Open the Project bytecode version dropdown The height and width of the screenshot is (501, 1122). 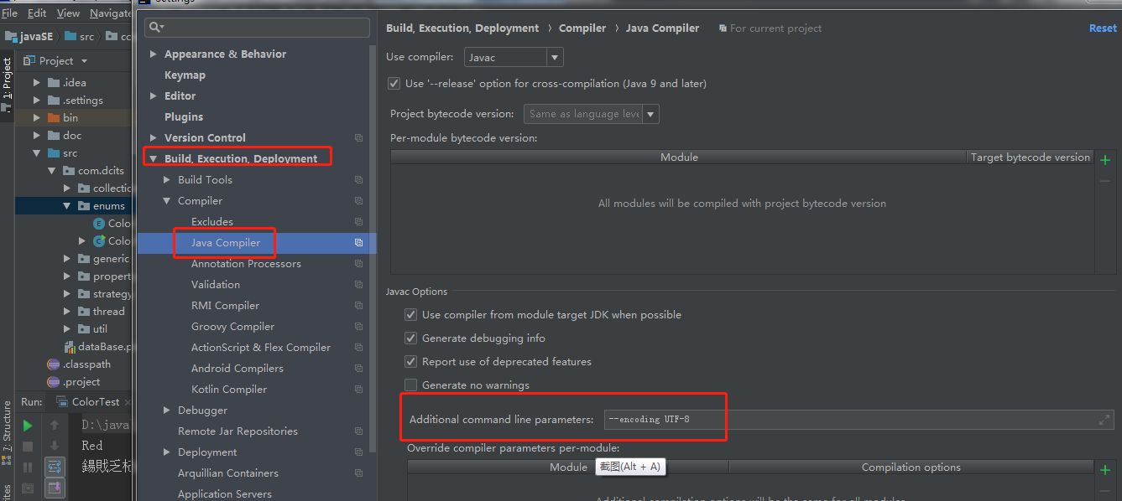pyautogui.click(x=651, y=113)
